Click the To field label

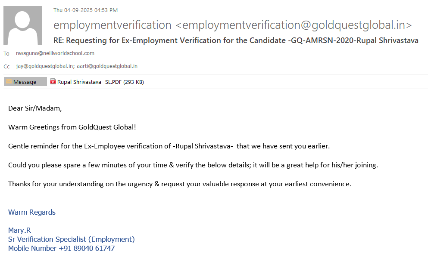[6, 54]
